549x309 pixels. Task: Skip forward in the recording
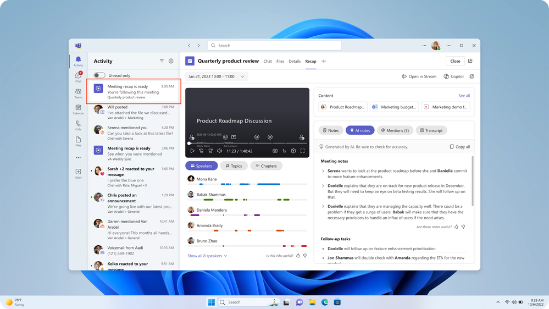210,151
